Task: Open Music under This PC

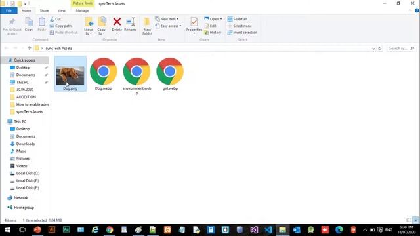Action: click(21, 151)
